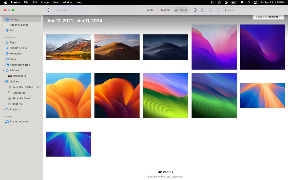Click battery status icon in menu bar
The width and height of the screenshot is (288, 180).
[x=234, y=2]
